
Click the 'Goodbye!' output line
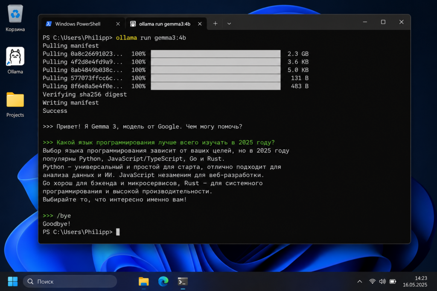point(57,224)
